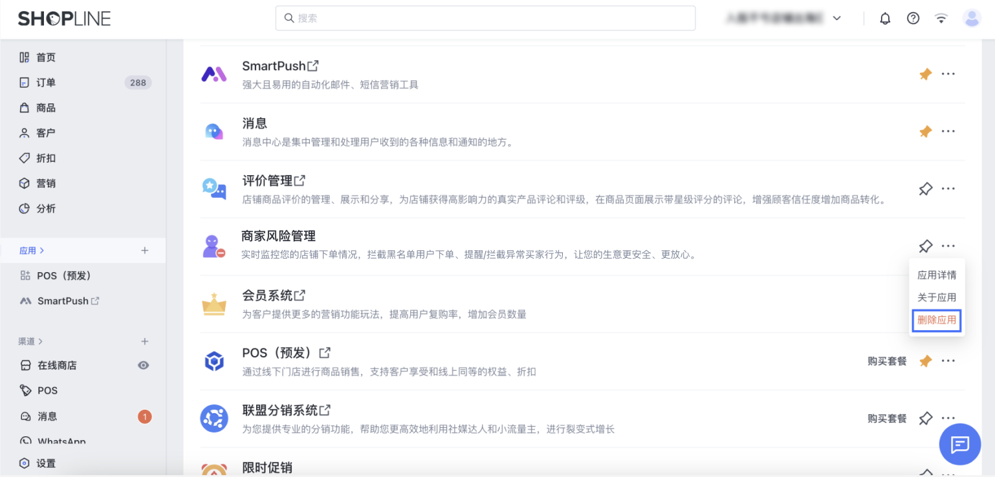Unpin the SmartPush app
995x477 pixels.
click(x=926, y=74)
